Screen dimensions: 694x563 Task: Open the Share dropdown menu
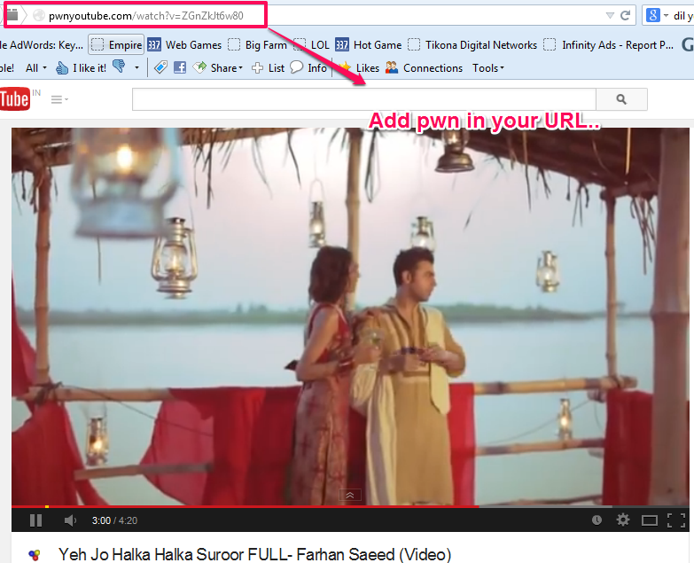pos(218,67)
